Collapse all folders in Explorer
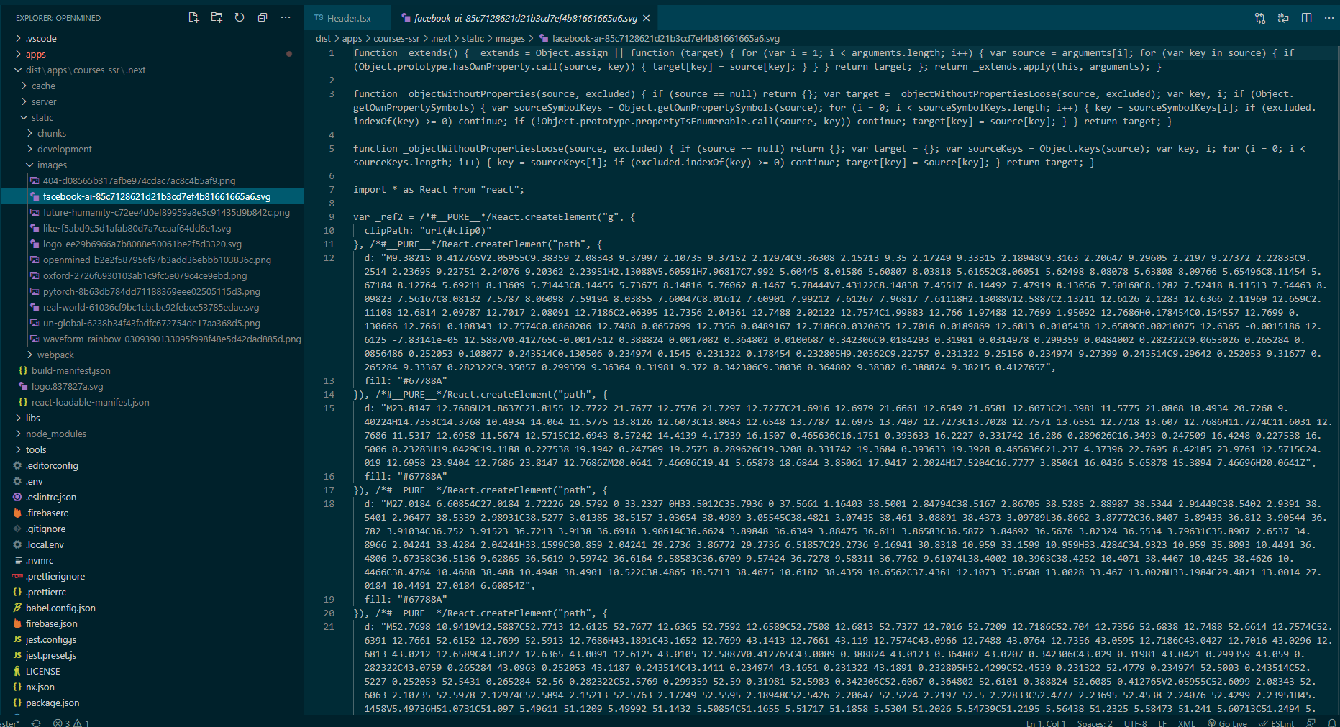Image resolution: width=1340 pixels, height=727 pixels. click(263, 17)
